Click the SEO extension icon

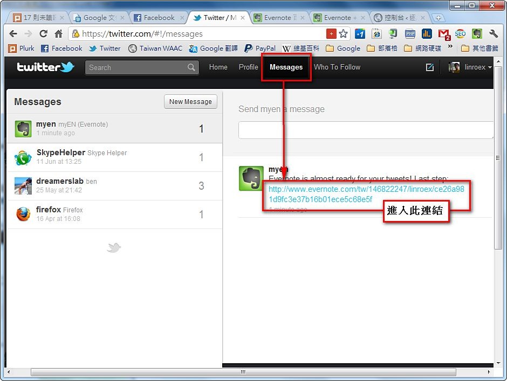coord(460,33)
